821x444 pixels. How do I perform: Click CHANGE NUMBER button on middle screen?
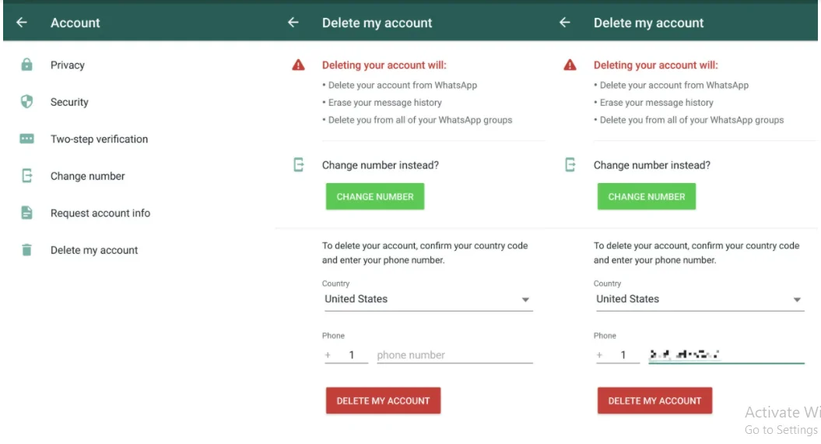click(x=375, y=196)
